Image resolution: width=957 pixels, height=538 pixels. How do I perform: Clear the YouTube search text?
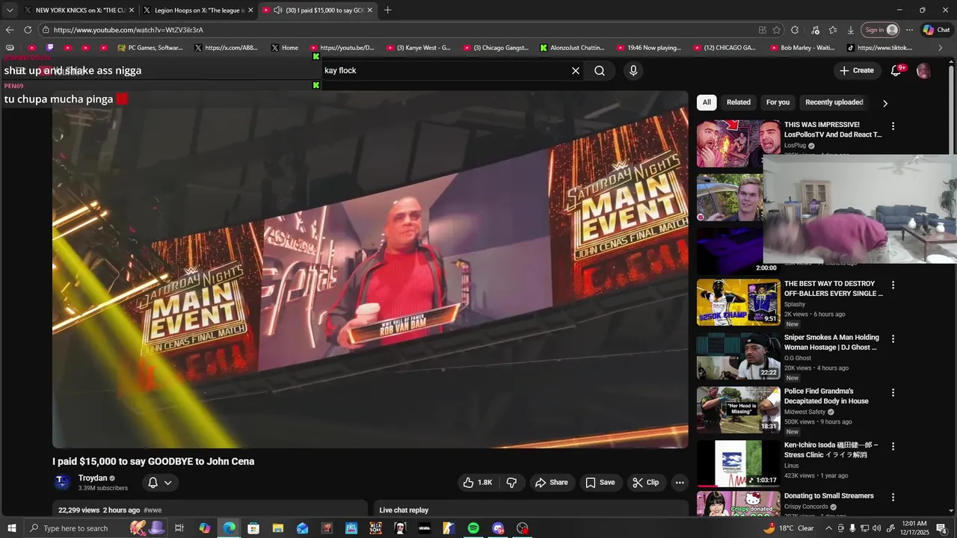(x=576, y=71)
